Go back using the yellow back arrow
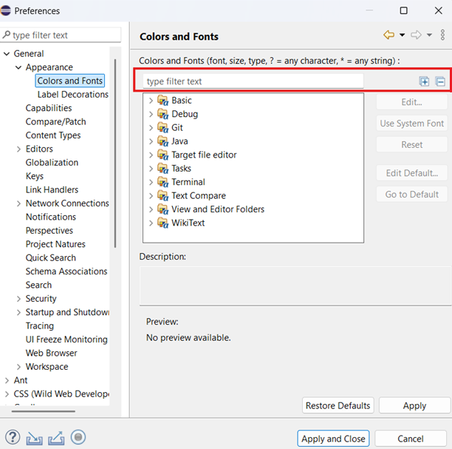 (x=389, y=35)
